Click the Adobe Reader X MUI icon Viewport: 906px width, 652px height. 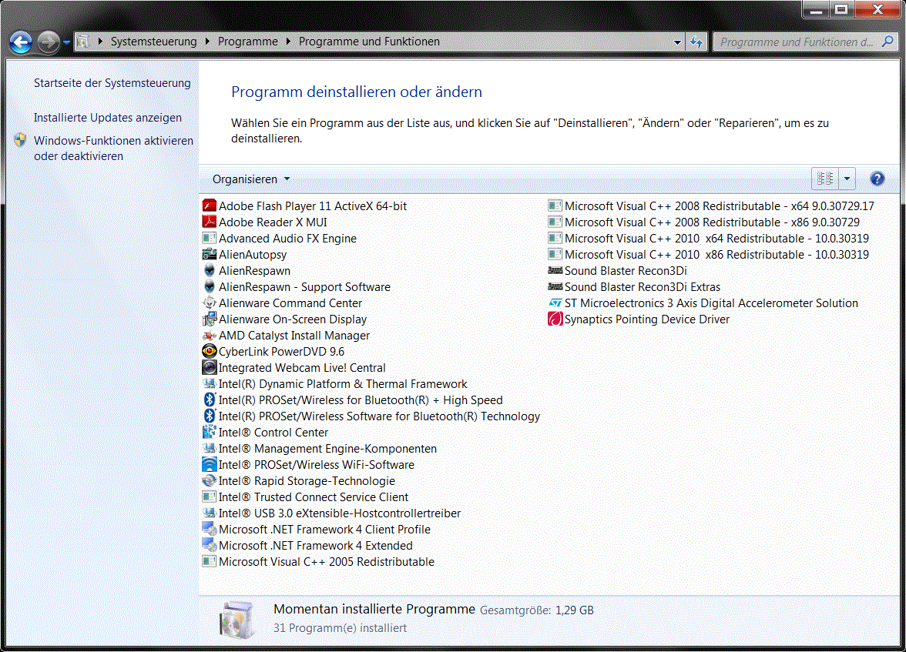click(x=210, y=222)
